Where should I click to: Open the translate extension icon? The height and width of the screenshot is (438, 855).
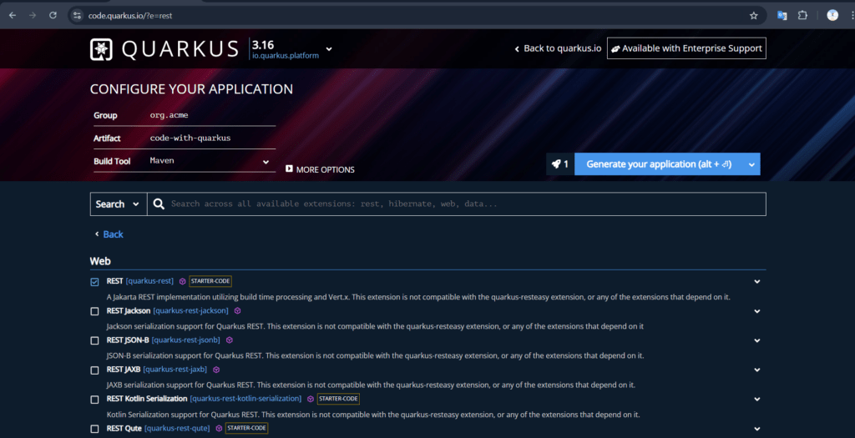(x=782, y=15)
